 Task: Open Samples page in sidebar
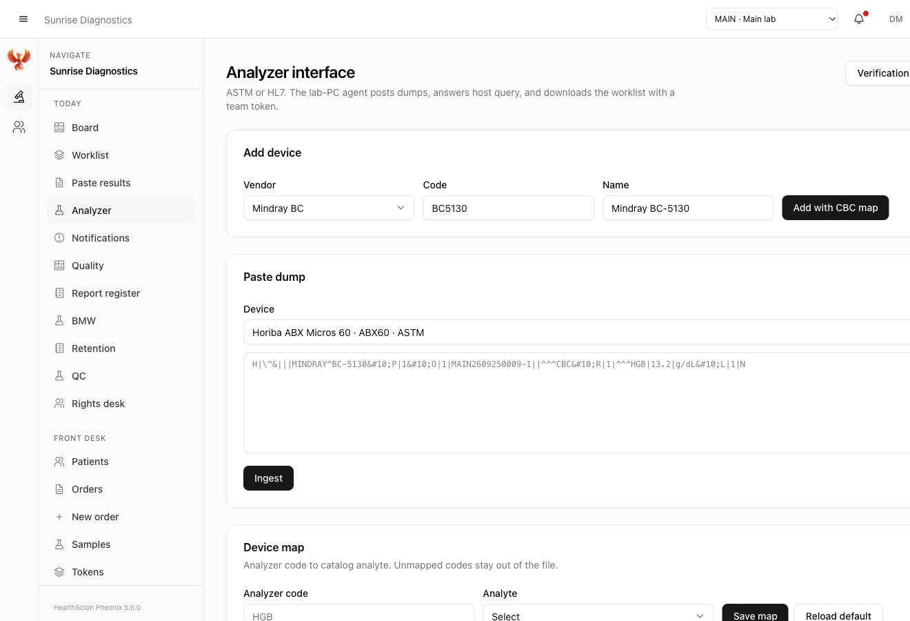[121, 544]
